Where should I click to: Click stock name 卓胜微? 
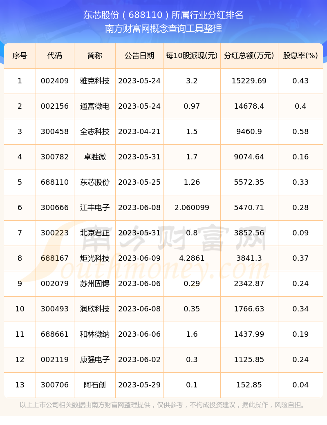coord(95,157)
